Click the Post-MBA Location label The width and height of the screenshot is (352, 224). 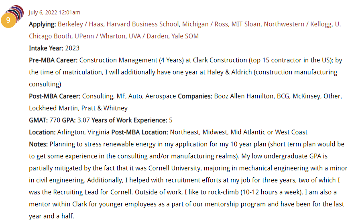click(x=140, y=132)
